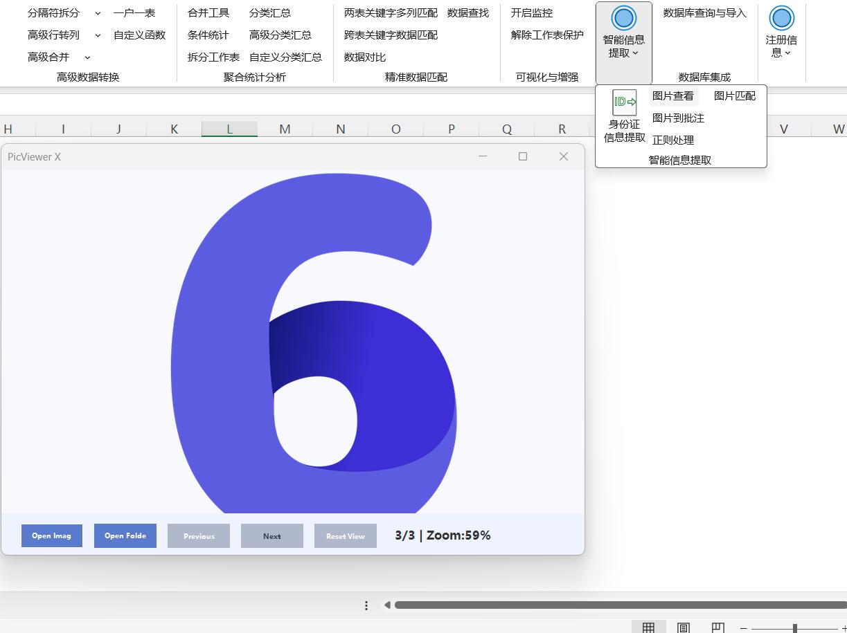847x633 pixels.
Task: Expand the 高级行转列 dropdown arrow
Action: [98, 35]
